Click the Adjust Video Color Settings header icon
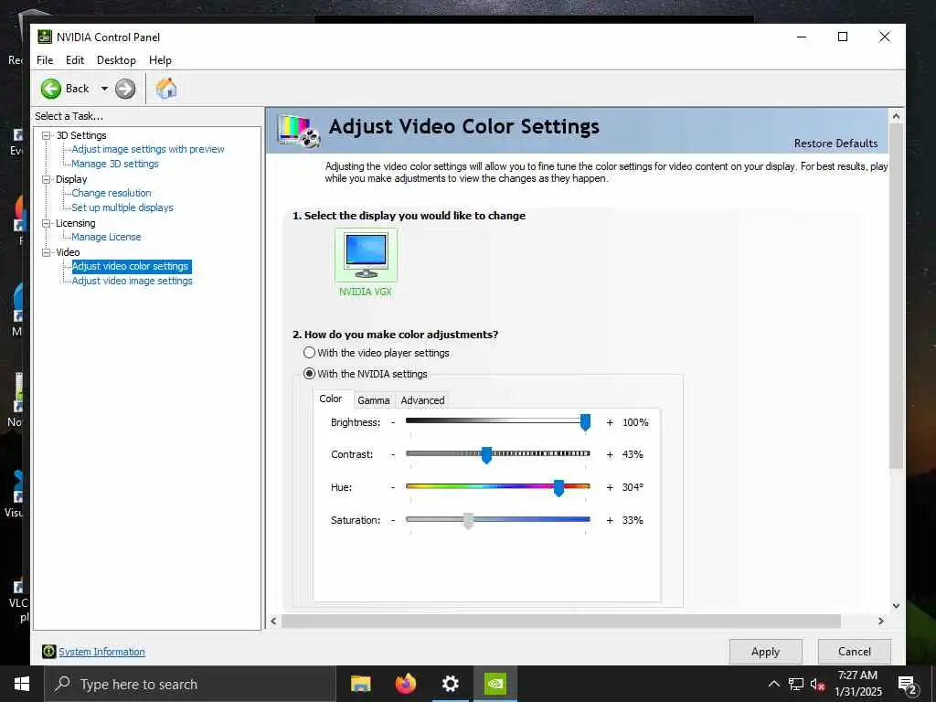The image size is (936, 702). pyautogui.click(x=299, y=131)
